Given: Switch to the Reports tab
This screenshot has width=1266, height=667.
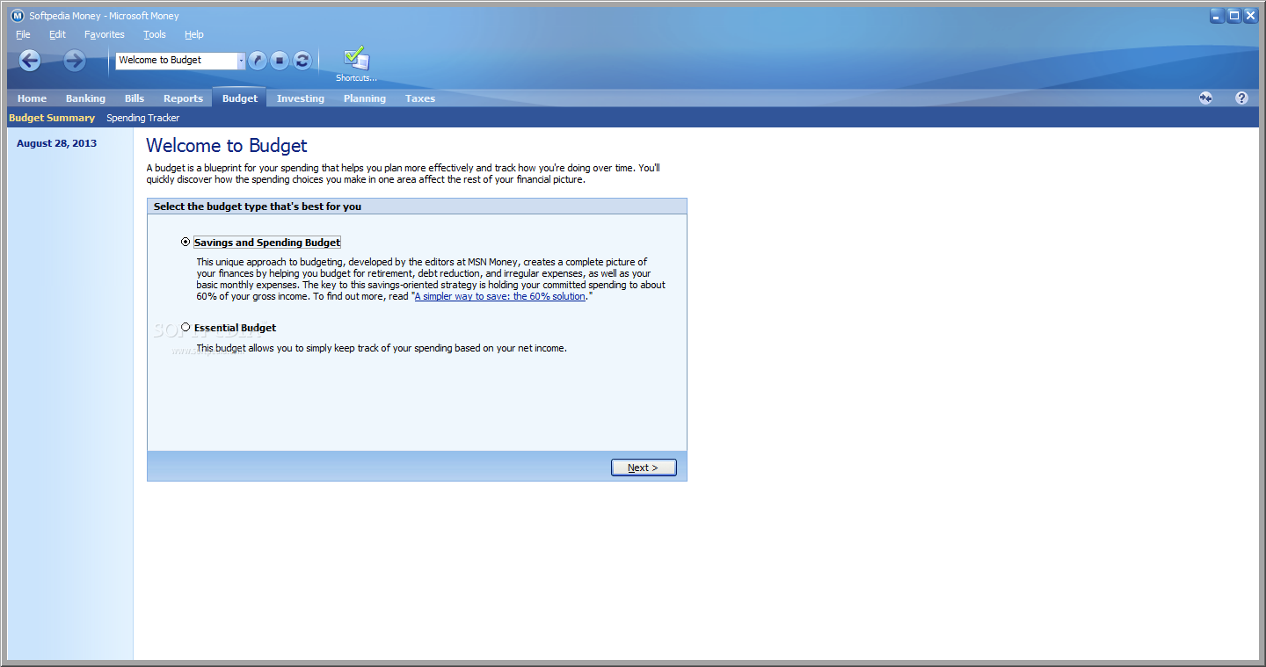Looking at the screenshot, I should point(183,98).
